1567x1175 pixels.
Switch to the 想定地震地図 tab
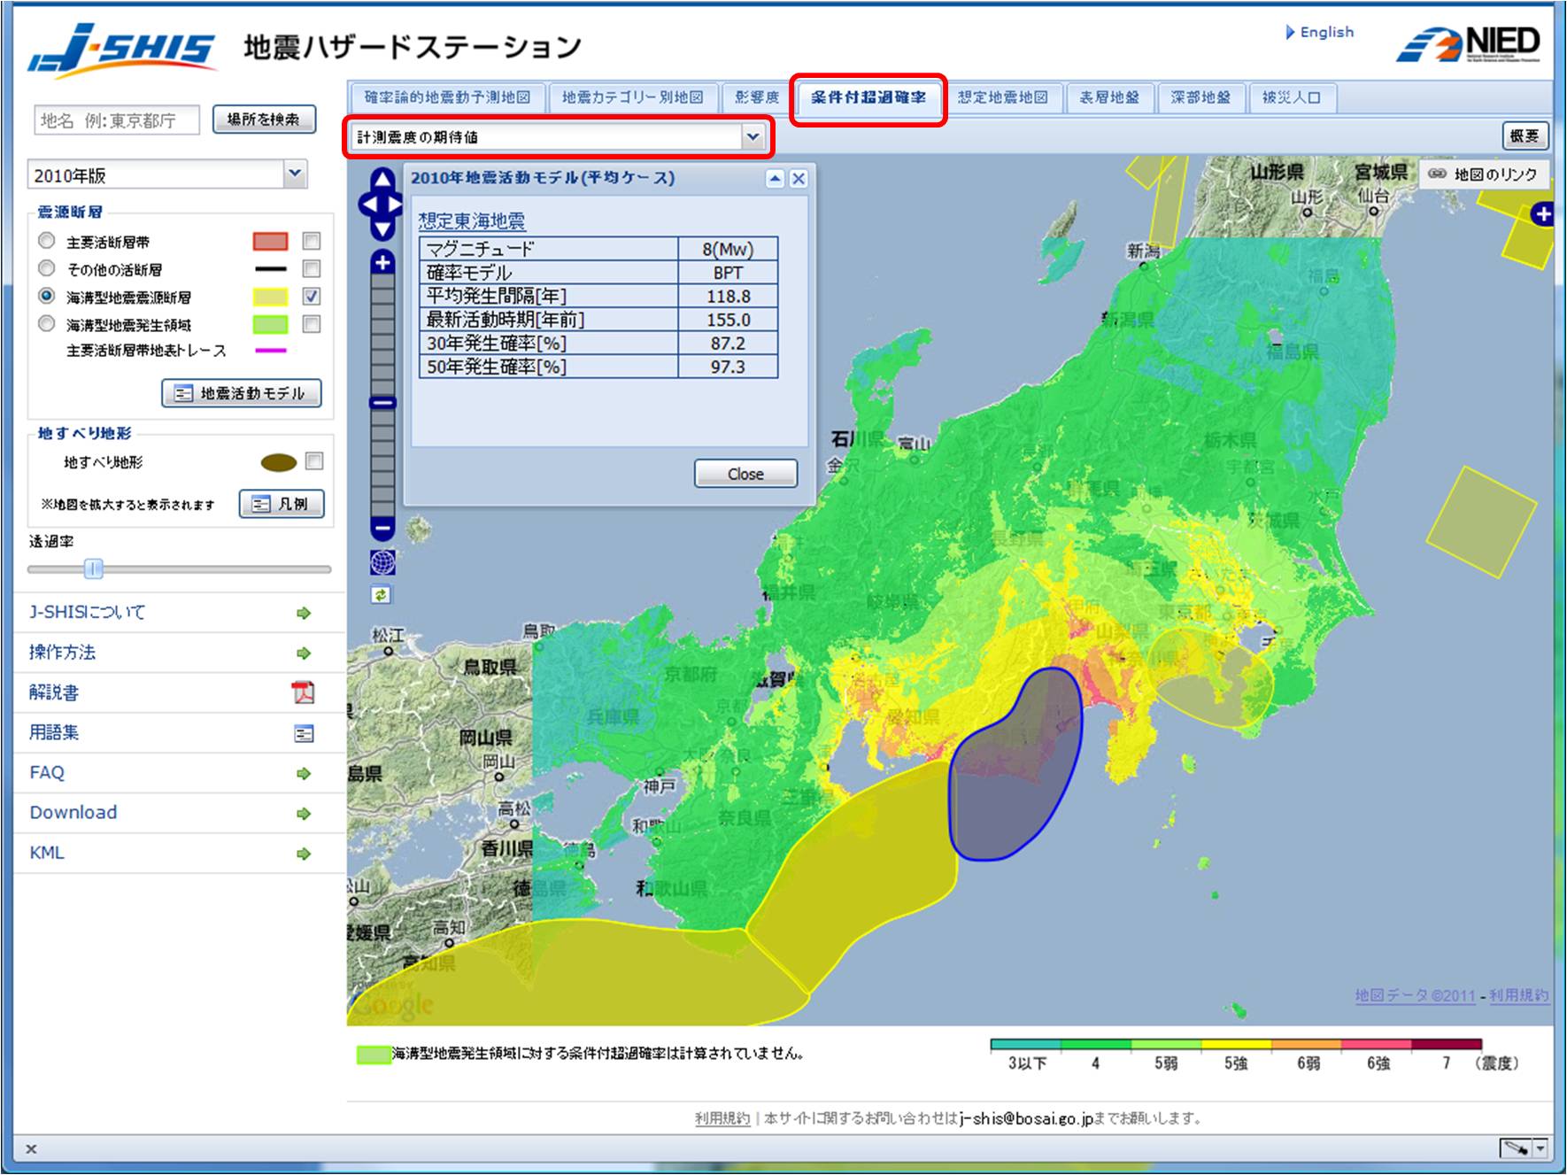(1005, 98)
